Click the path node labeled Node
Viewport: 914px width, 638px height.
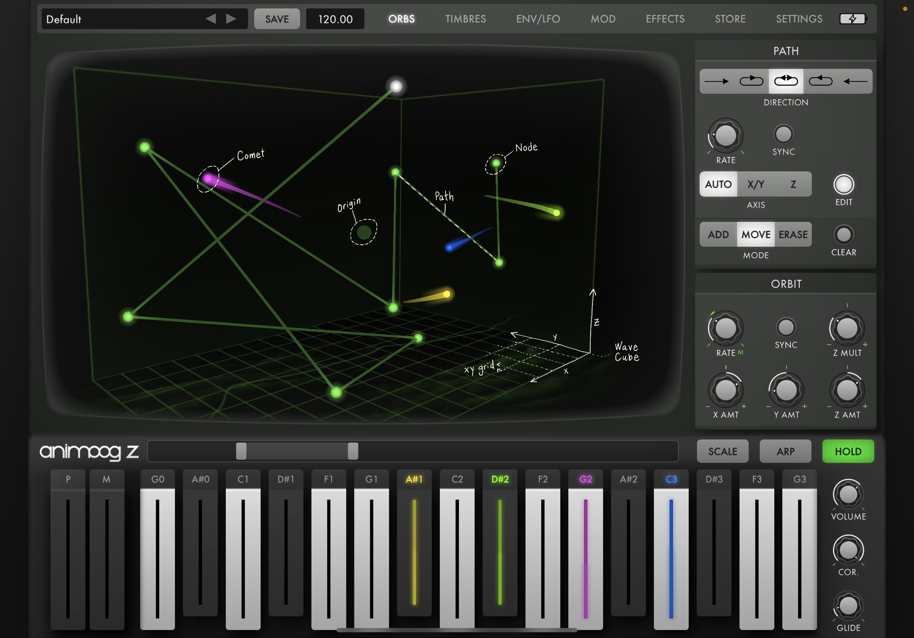[x=496, y=163]
